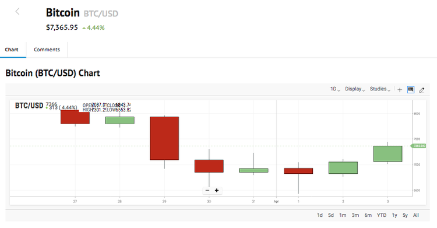Click the red candlestick on 30
This screenshot has width=437, height=228.
tap(209, 166)
